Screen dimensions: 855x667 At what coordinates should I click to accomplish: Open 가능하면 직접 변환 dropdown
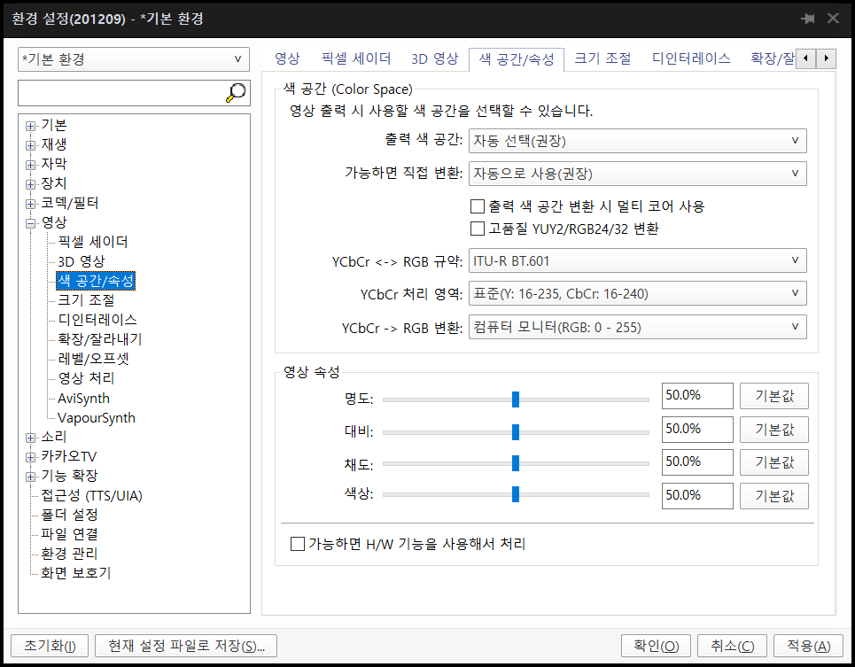pos(637,174)
